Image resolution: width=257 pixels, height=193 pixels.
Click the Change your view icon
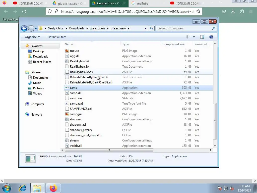(x=188, y=37)
